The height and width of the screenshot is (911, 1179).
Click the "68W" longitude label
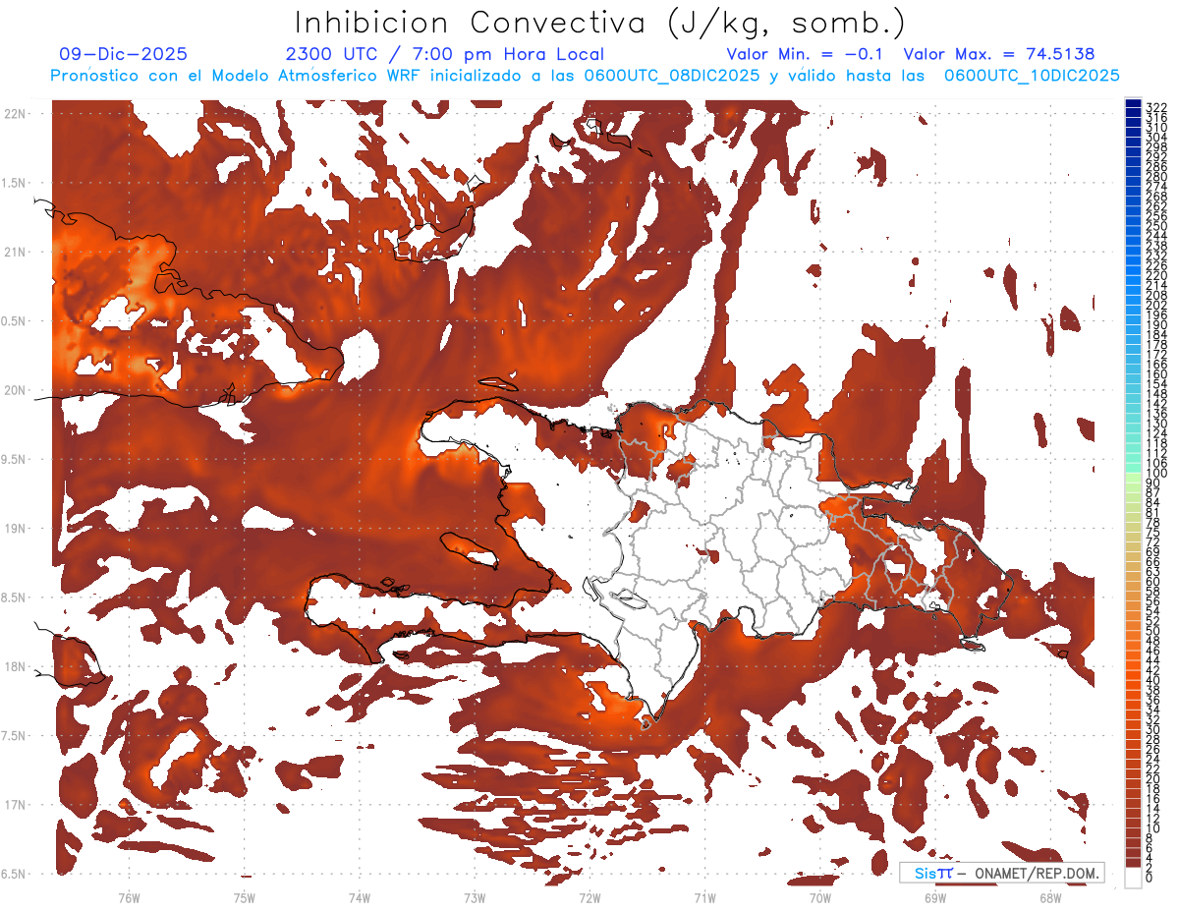(1050, 897)
